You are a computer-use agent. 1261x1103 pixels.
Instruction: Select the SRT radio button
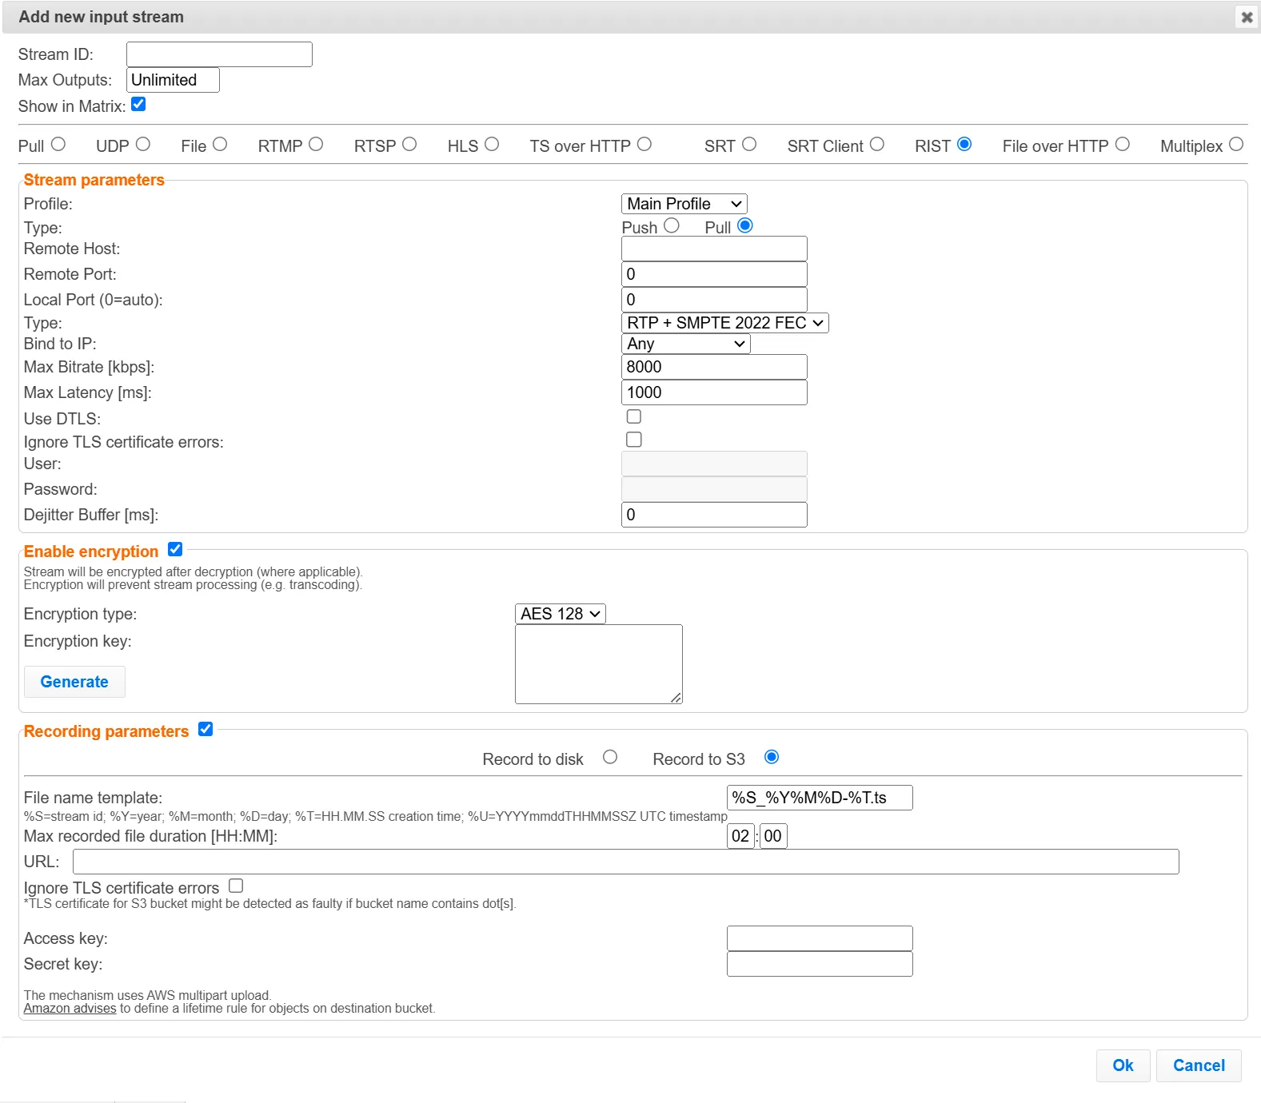(749, 144)
